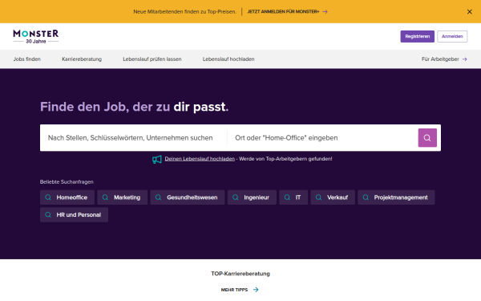Open the MEHR TIPPS link

[240, 290]
